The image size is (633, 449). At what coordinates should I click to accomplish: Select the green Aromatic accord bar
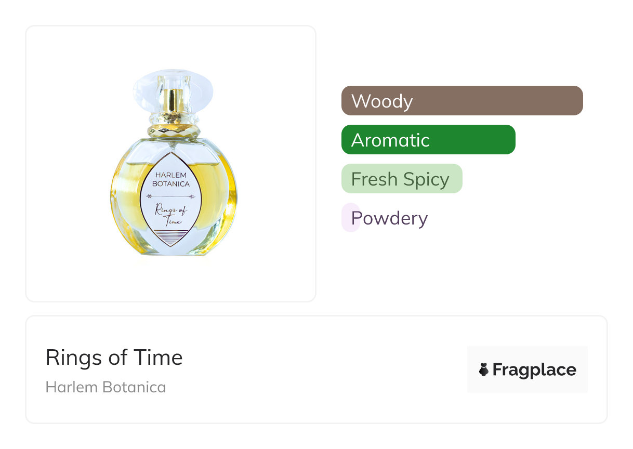[428, 139]
